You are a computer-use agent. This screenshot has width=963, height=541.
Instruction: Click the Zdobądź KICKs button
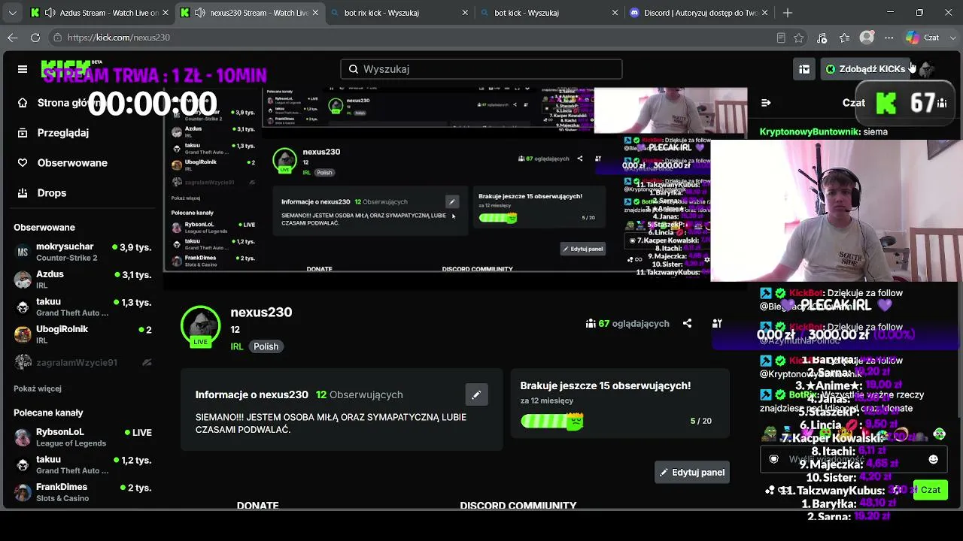pos(865,69)
